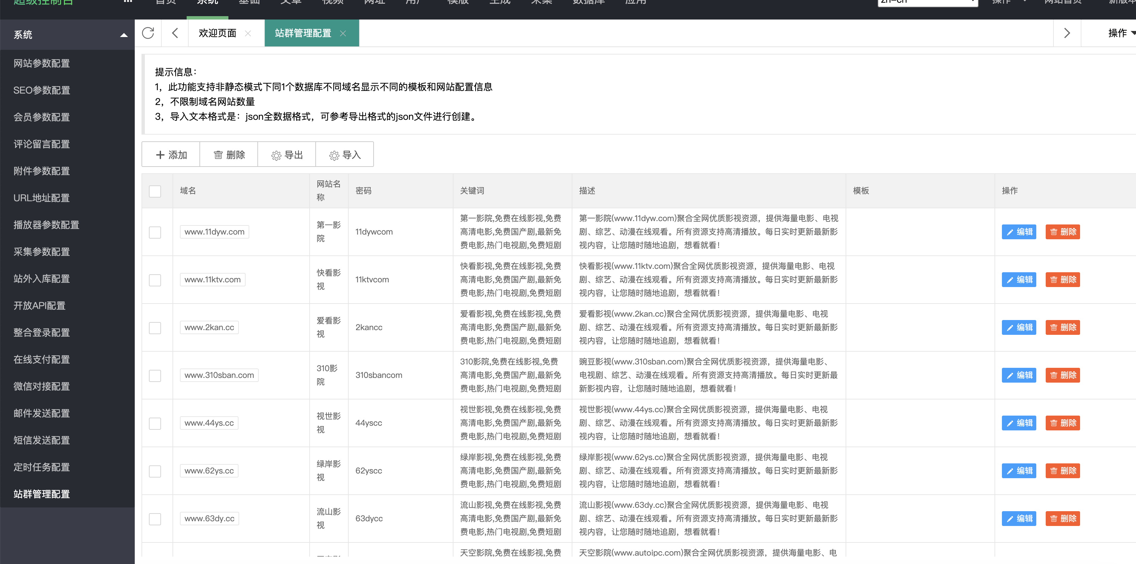Viewport: 1136px width, 564px height.
Task: Delete the www.310sban.com site entry
Action: pos(1063,375)
